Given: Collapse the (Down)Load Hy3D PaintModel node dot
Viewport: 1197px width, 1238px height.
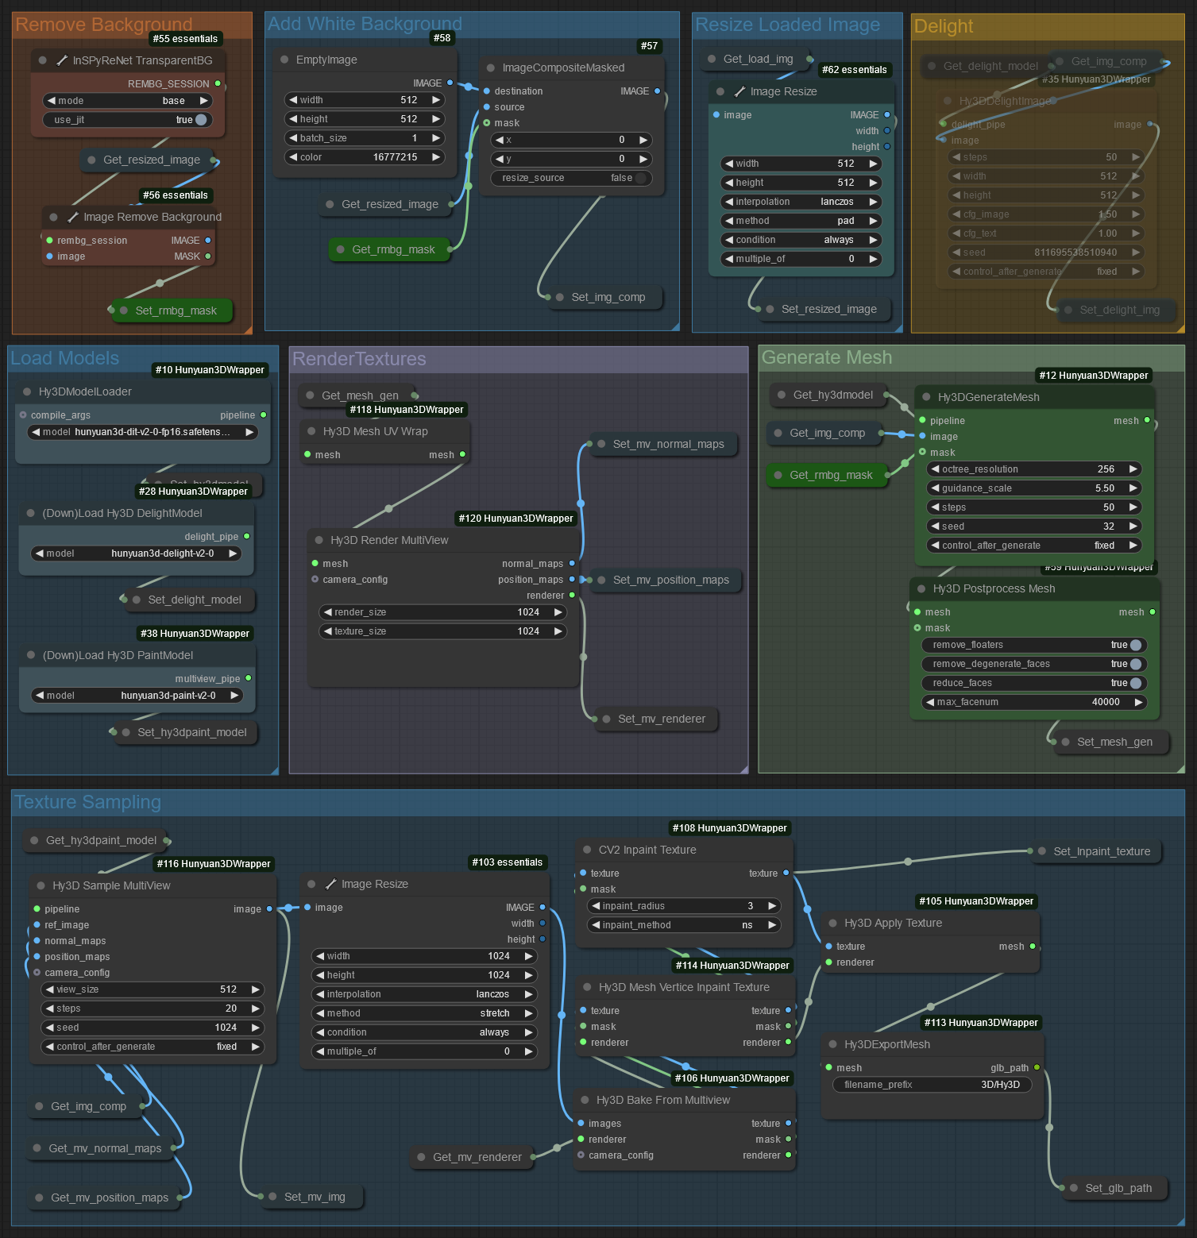Looking at the screenshot, I should 31,655.
